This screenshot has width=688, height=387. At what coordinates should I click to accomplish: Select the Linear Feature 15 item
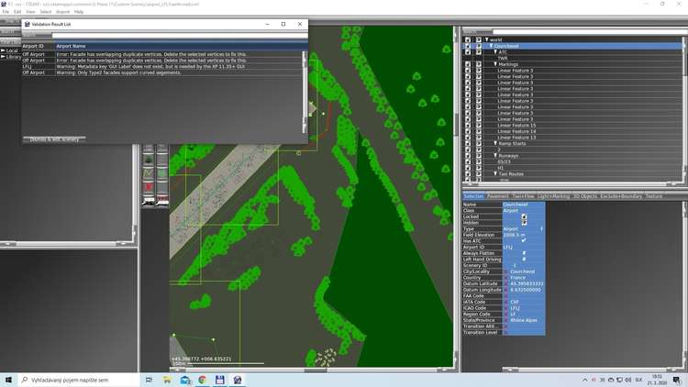pyautogui.click(x=516, y=125)
